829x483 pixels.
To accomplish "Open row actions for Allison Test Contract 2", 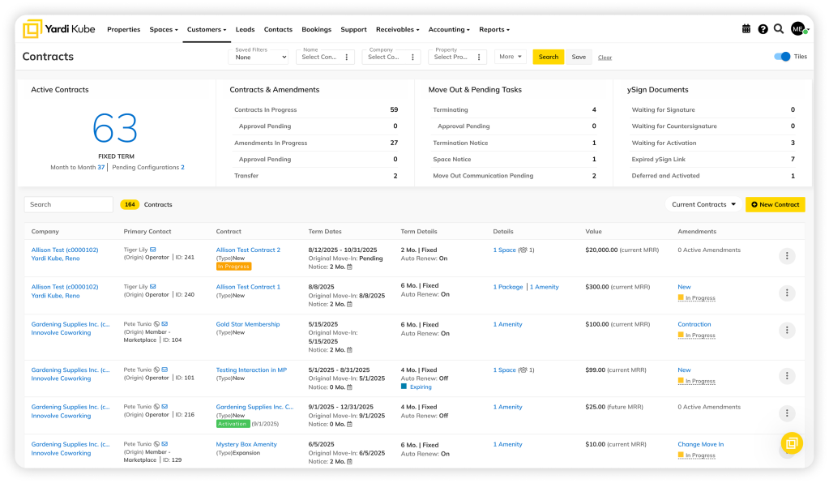I will 786,256.
